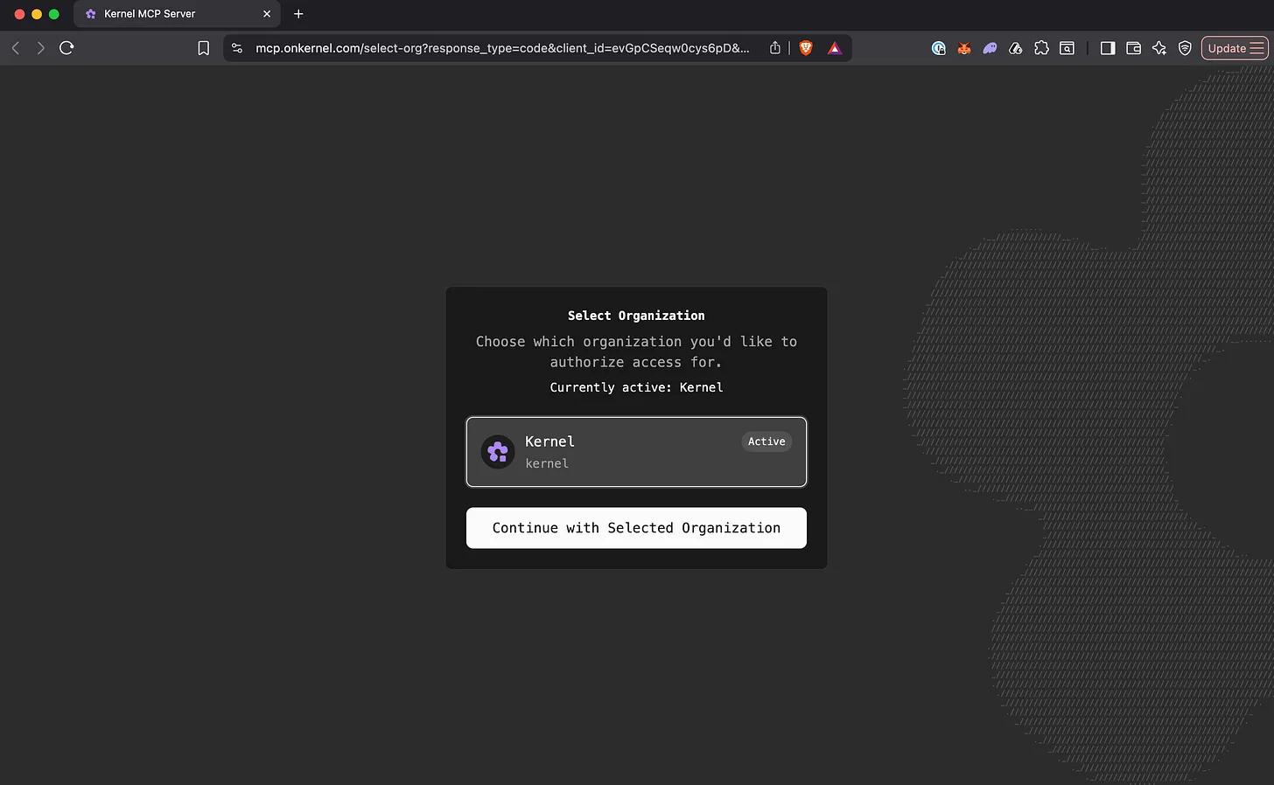The image size is (1274, 785).
Task: Close the Kernel MCP Server tab
Action: coord(267,14)
